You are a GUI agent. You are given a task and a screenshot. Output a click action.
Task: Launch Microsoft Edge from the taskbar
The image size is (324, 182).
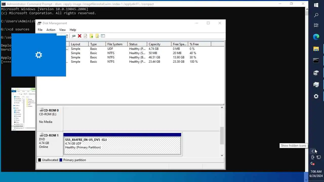316,37
